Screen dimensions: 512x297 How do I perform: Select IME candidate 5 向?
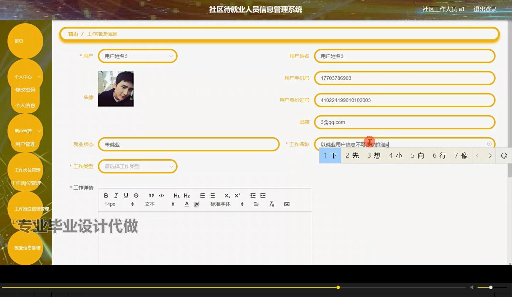[x=417, y=156]
